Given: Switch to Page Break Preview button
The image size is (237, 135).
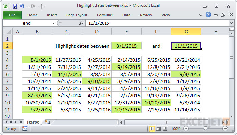Looking at the screenshot, I should coord(165,129).
